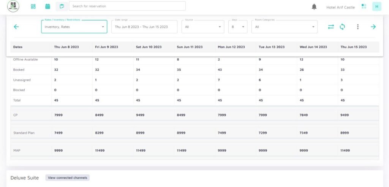
Task: Go to previous dates with left arrow
Action: 16,27
